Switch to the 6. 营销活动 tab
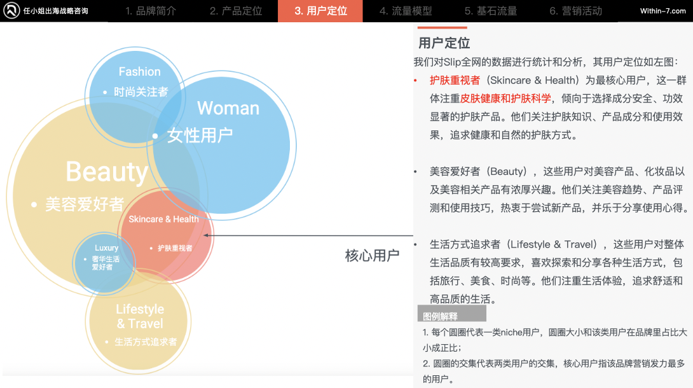The width and height of the screenshot is (693, 388). click(575, 11)
